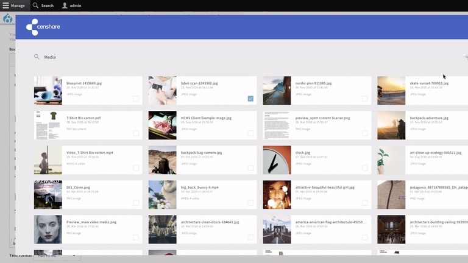468x263 pixels.
Task: Open label-scan-1243362.jpg thumbnail image
Action: (162, 90)
